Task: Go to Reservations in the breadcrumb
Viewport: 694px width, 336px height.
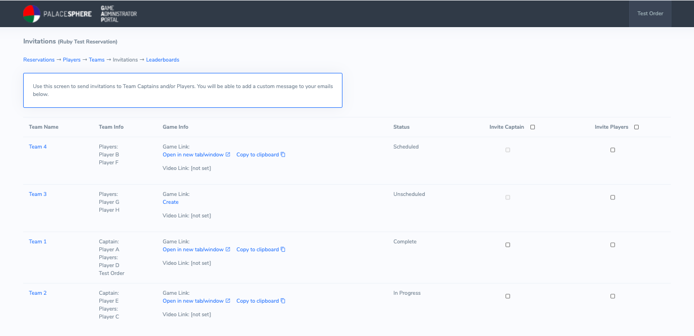Action: [39, 60]
